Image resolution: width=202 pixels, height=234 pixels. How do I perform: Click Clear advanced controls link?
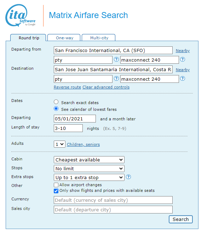106,87
